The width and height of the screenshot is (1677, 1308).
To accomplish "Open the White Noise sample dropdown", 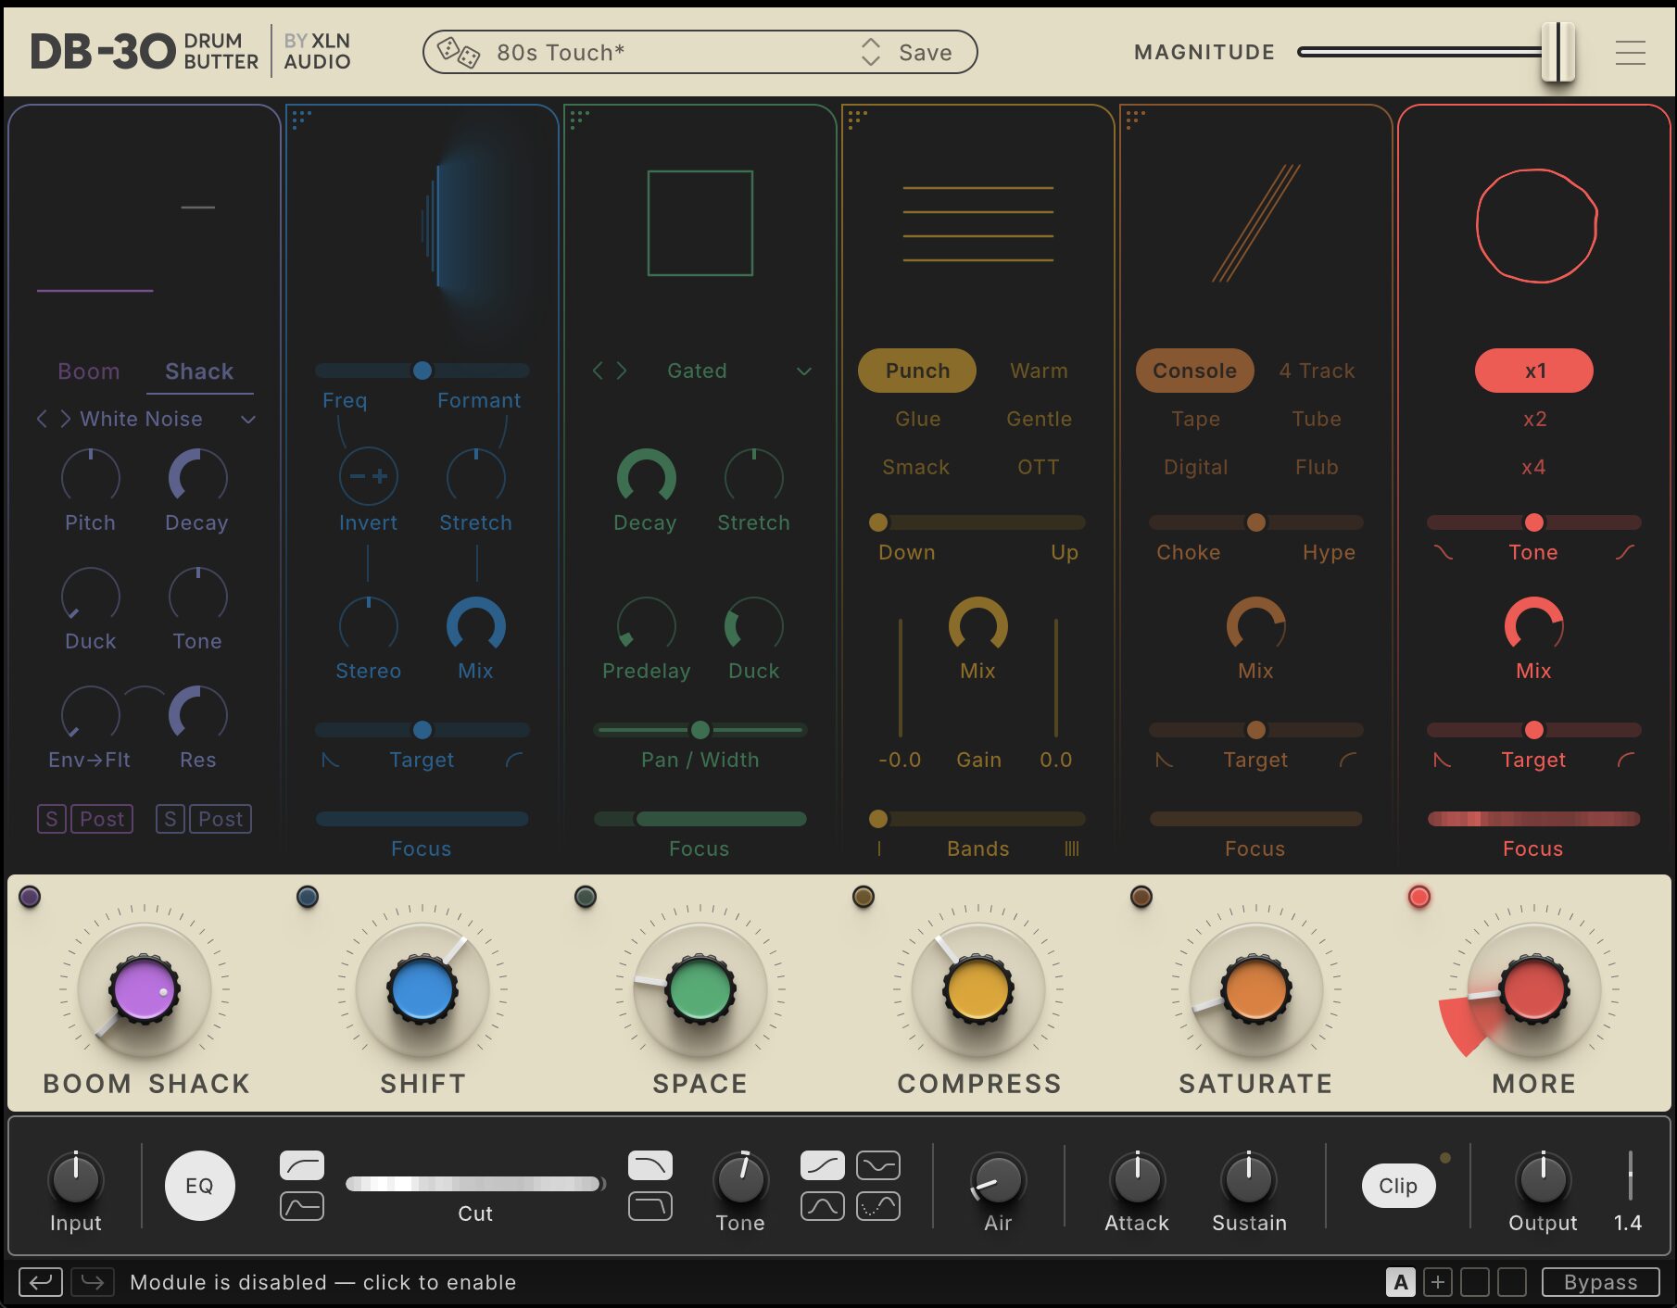I will tap(248, 420).
